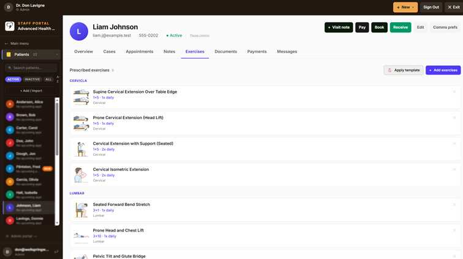463x259 pixels.
Task: Click Liam Johnson's large L avatar
Action: coord(79,31)
